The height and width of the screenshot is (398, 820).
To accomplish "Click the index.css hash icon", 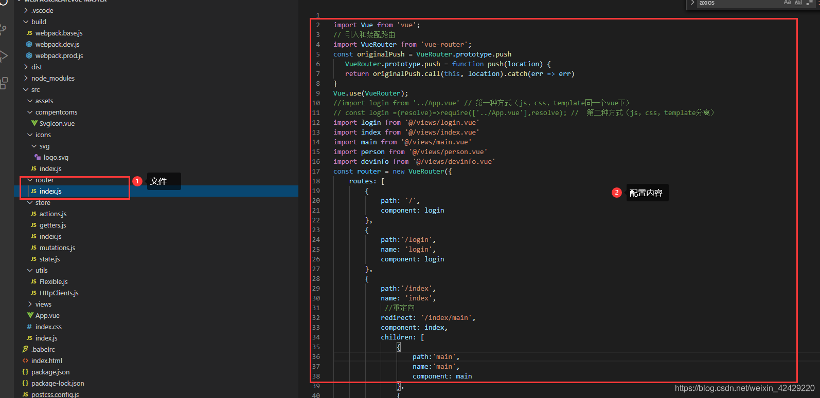I will [x=29, y=327].
